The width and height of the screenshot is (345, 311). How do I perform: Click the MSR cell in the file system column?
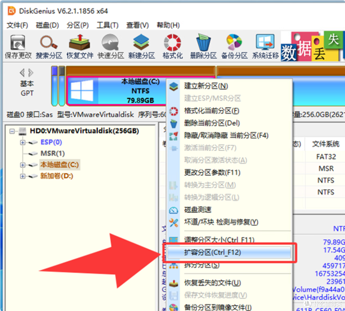tap(326, 168)
